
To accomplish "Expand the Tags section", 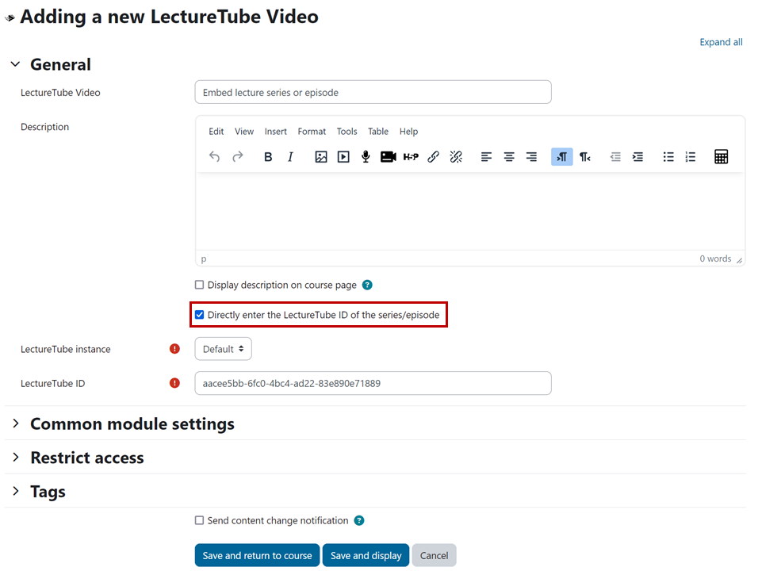I will pyautogui.click(x=16, y=491).
